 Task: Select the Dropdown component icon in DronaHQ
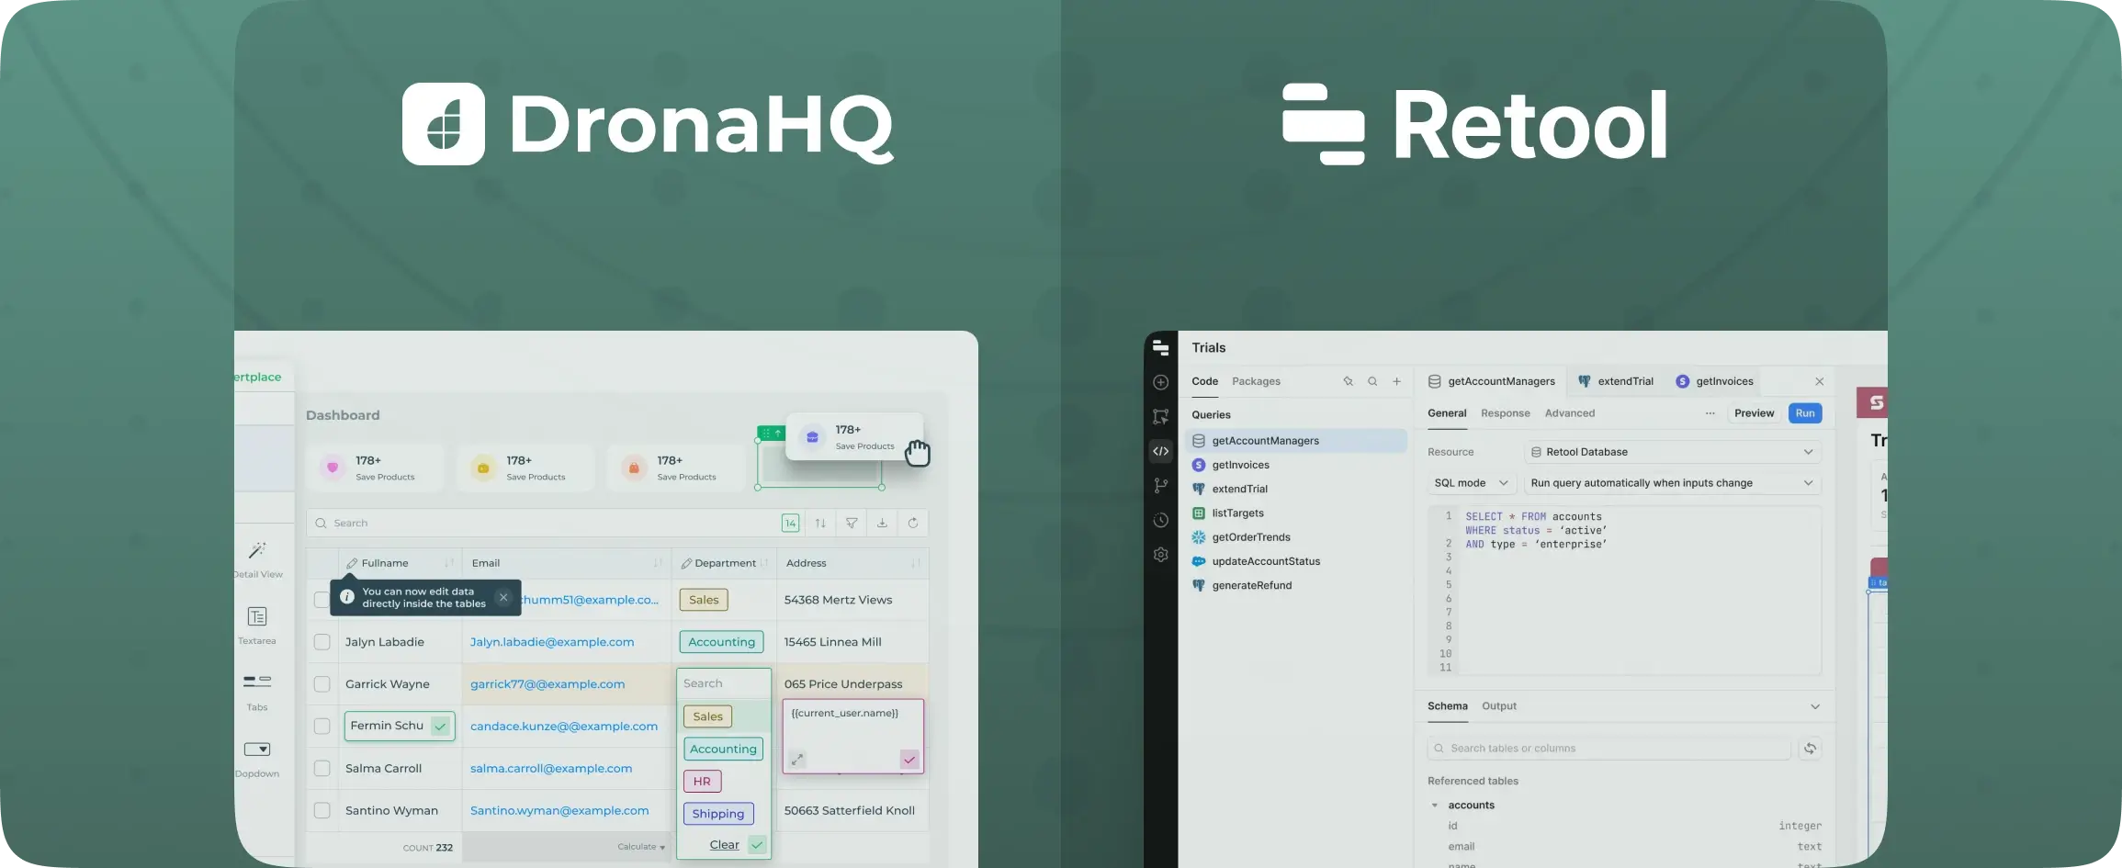(257, 749)
